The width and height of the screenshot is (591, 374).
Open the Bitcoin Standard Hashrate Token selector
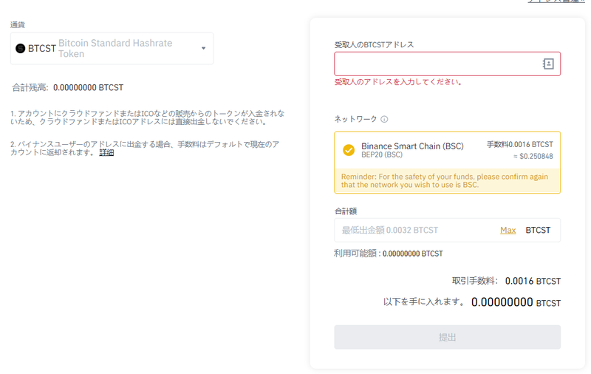click(x=112, y=48)
